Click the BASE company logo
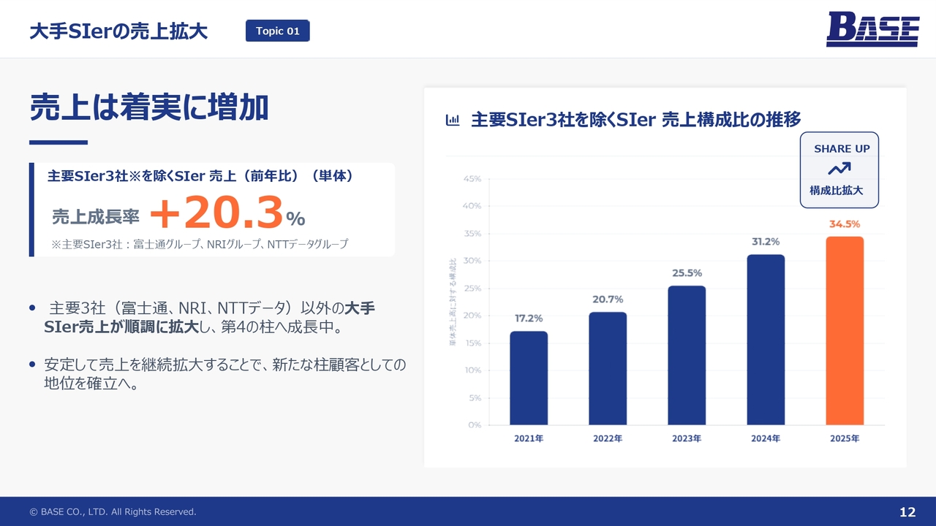 872,30
